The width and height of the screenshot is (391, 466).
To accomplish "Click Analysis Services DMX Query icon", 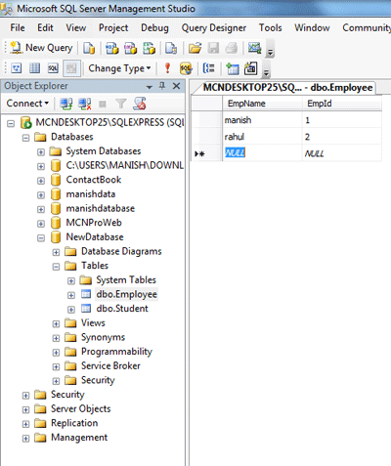I will coord(131,48).
